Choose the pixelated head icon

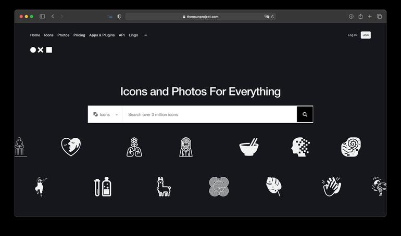pyautogui.click(x=300, y=147)
